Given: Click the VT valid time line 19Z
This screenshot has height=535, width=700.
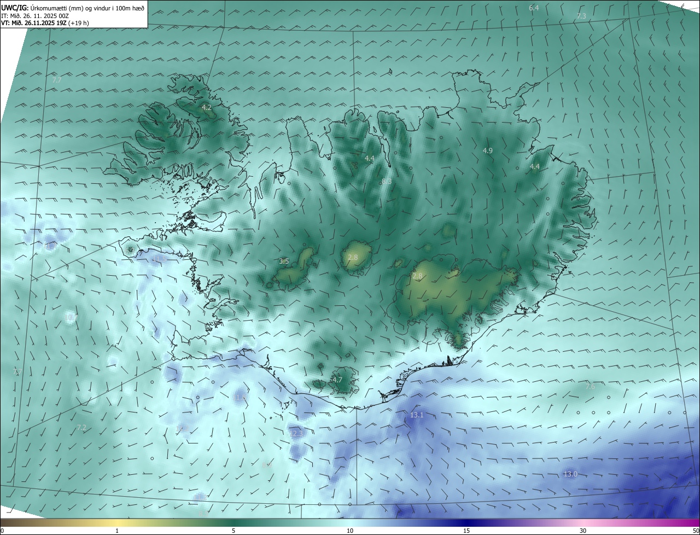Looking at the screenshot, I should (x=45, y=23).
